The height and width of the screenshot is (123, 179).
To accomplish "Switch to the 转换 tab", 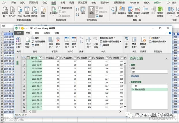I will point(37,33).
